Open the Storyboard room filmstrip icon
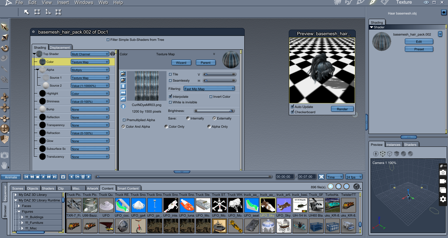 384,2
